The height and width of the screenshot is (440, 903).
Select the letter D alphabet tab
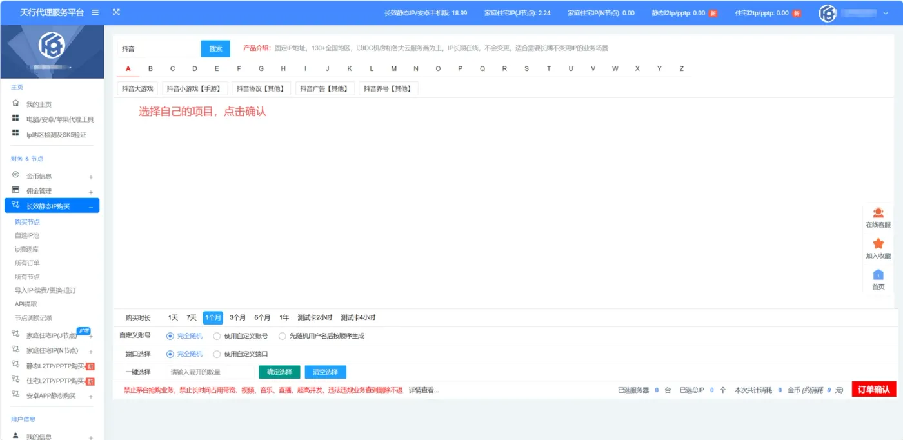tap(195, 69)
